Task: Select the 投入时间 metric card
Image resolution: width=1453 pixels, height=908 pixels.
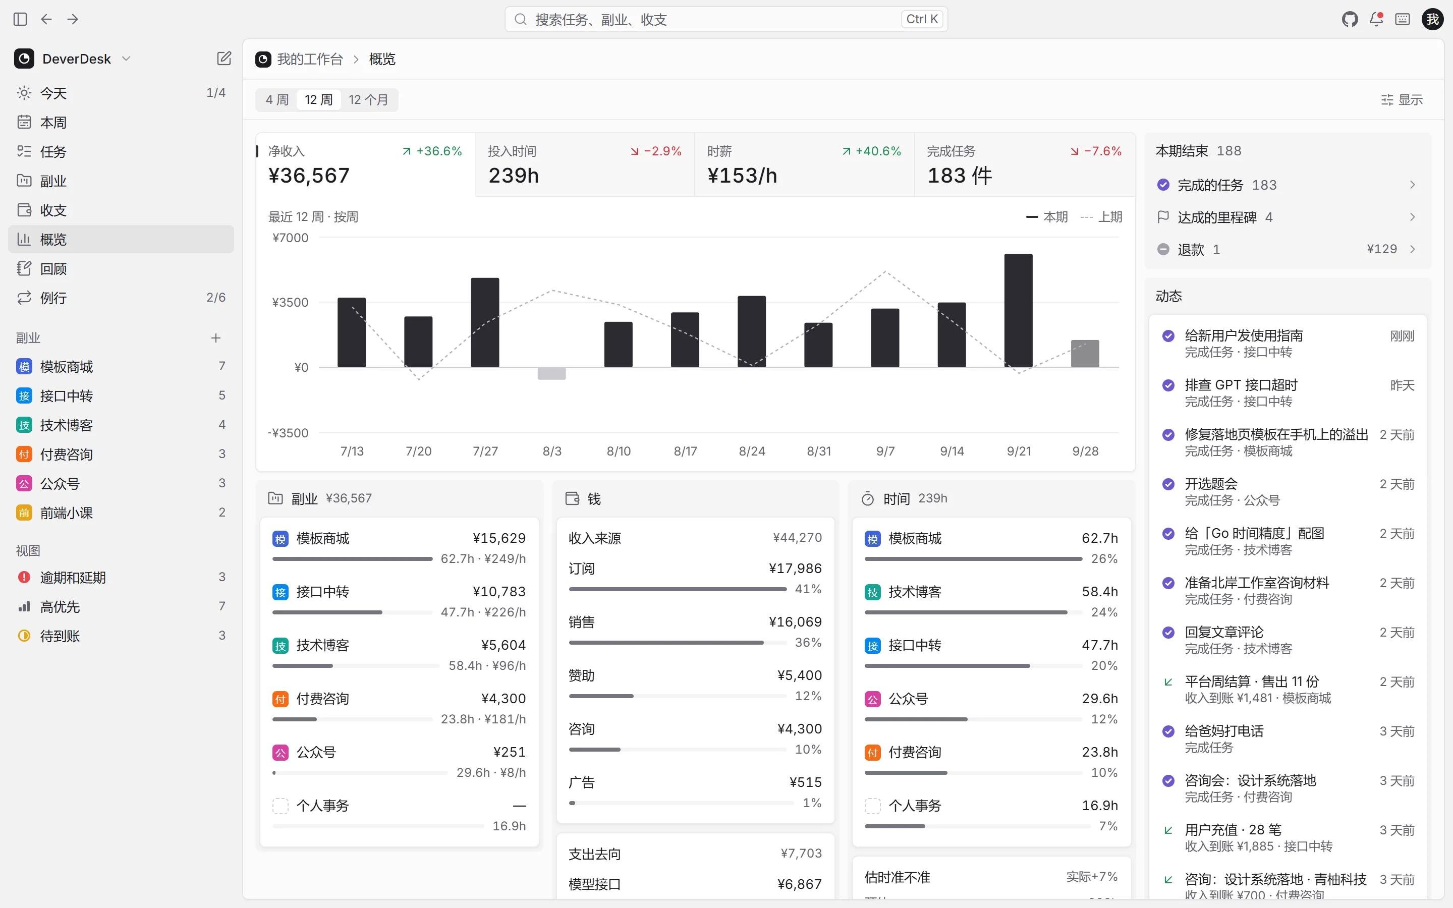Action: pos(585,164)
